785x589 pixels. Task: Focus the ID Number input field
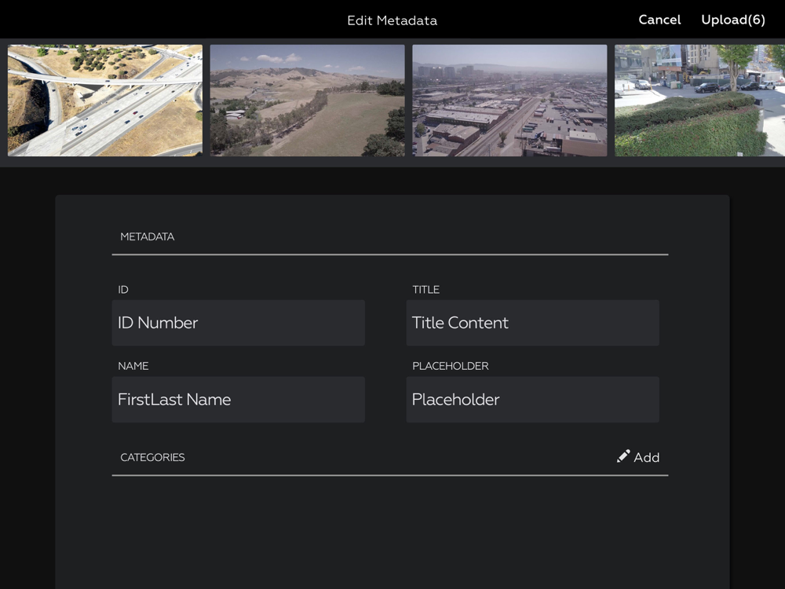tap(239, 323)
